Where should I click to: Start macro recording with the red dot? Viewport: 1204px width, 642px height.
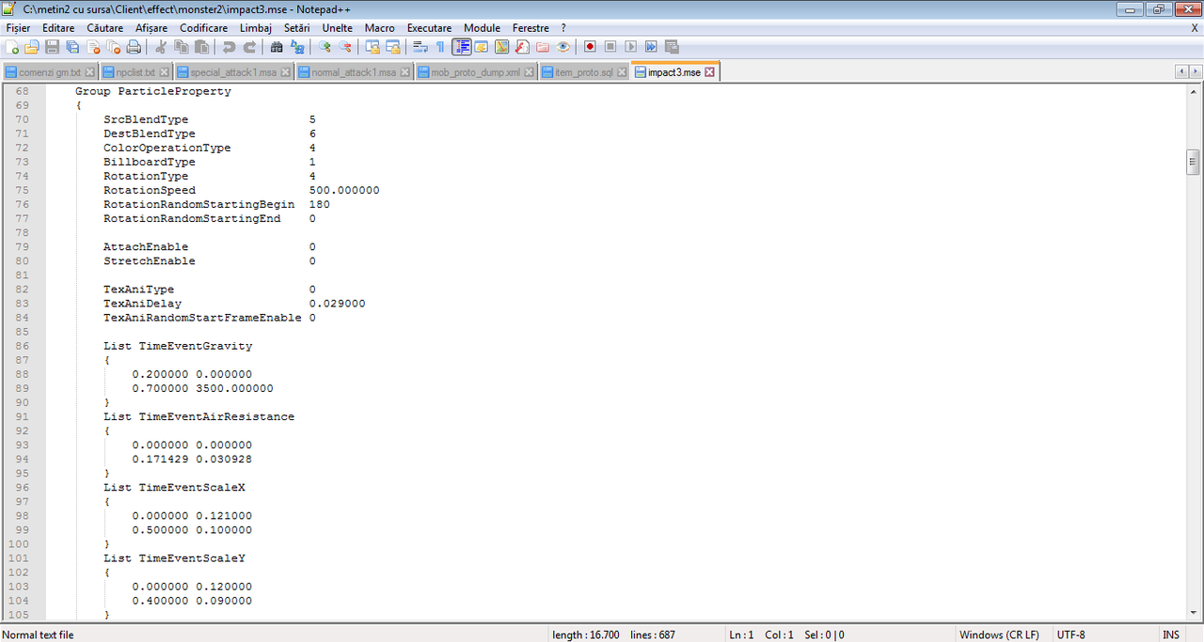[590, 47]
